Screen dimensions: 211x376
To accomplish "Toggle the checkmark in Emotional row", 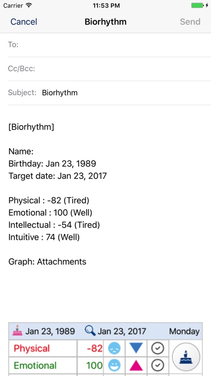I will [x=158, y=365].
